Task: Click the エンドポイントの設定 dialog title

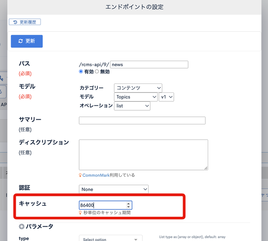Action: [134, 7]
